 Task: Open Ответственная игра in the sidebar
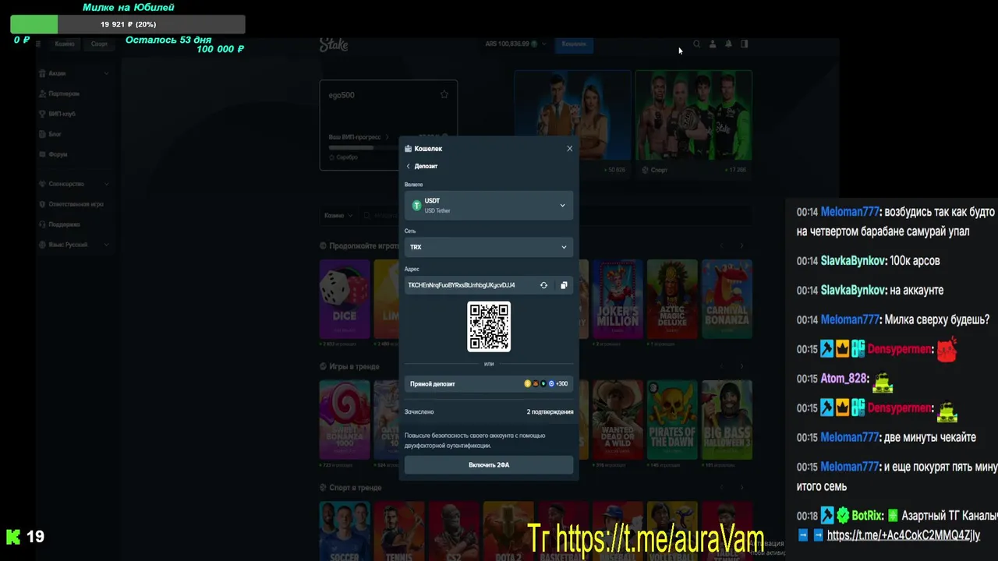[76, 204]
